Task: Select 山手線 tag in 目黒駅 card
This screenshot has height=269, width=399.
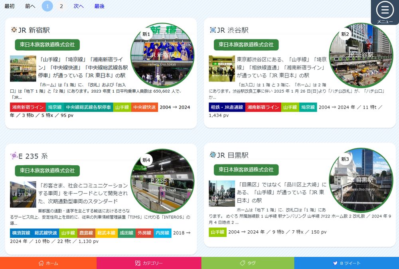Action: click(x=217, y=232)
